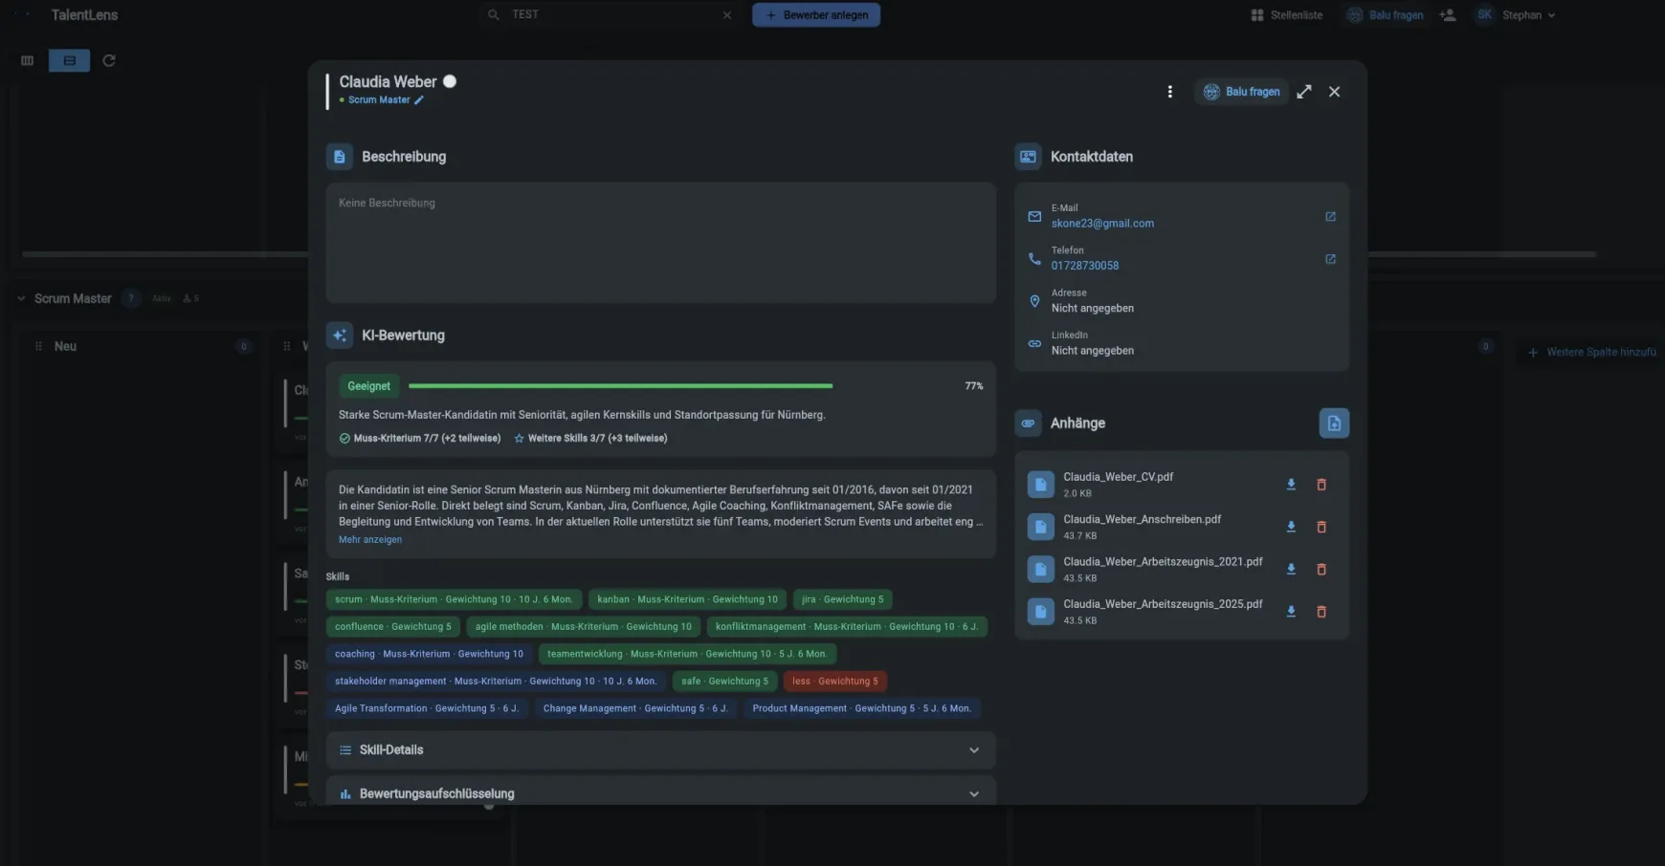Call the phone number 01728730058
1665x866 pixels.
pos(1085,266)
